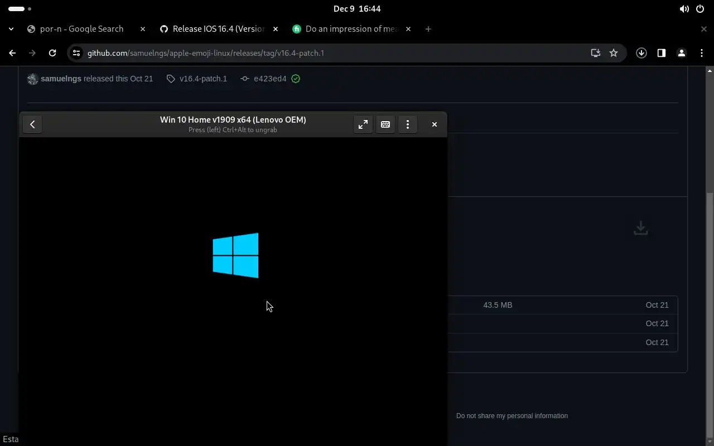Open the VM keyboard shortcuts menu

click(x=385, y=124)
